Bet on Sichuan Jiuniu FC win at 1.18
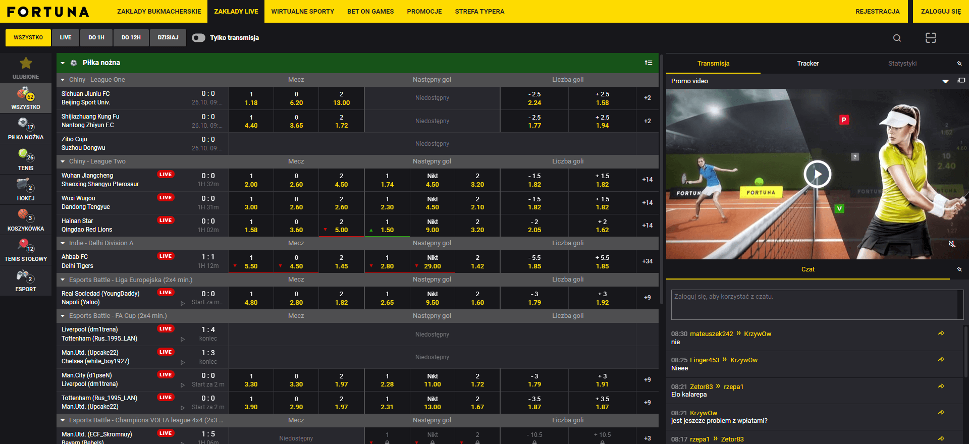Screen dimensions: 969x444 tap(251, 98)
